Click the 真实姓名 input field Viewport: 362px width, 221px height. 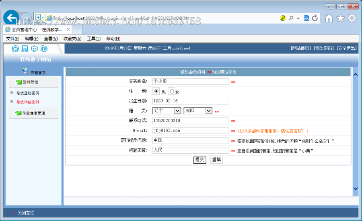click(x=191, y=81)
